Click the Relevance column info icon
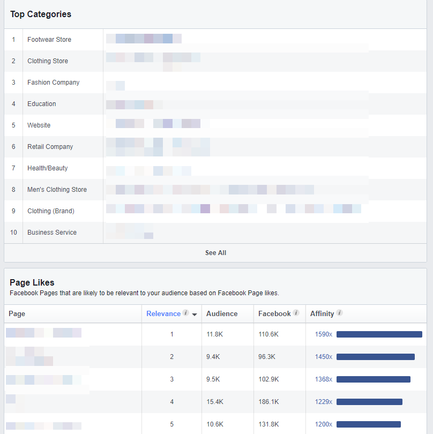This screenshot has width=433, height=434. [x=185, y=313]
